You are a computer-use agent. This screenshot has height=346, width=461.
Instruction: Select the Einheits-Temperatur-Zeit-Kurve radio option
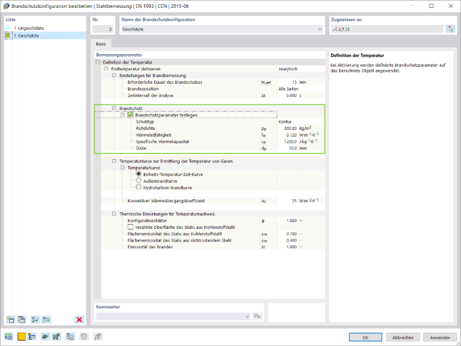tap(138, 174)
